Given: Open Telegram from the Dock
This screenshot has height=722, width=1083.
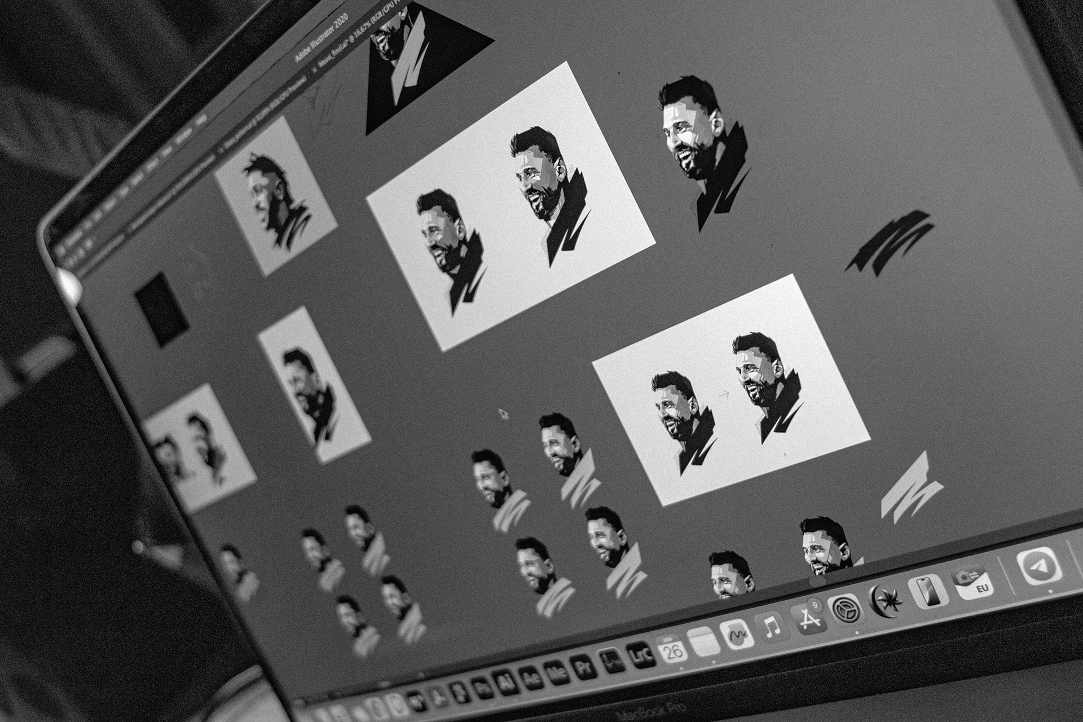Looking at the screenshot, I should click(x=1040, y=566).
